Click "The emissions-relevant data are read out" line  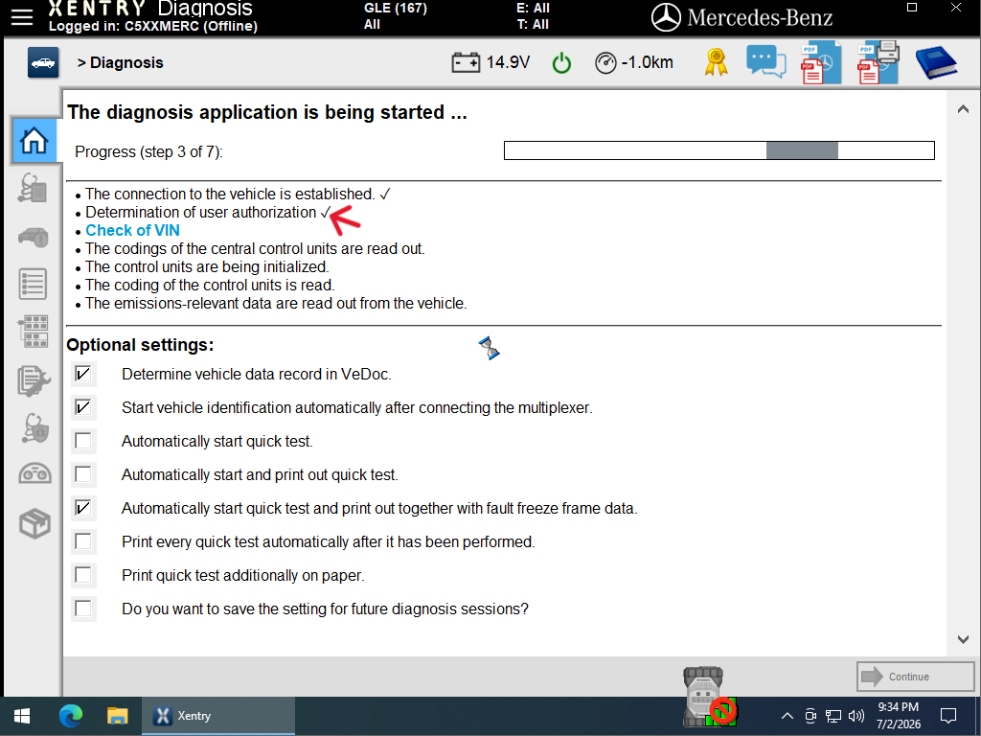[276, 303]
